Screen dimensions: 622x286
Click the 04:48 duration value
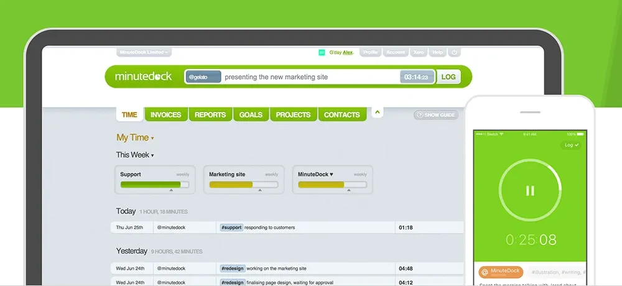coord(406,269)
